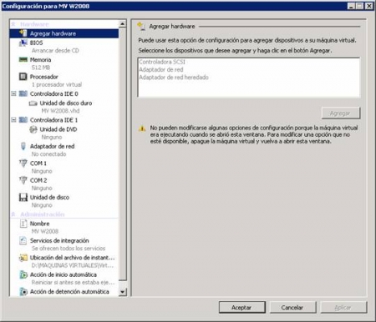Open Acción de detención automática entry
The image size is (376, 322).
69,291
